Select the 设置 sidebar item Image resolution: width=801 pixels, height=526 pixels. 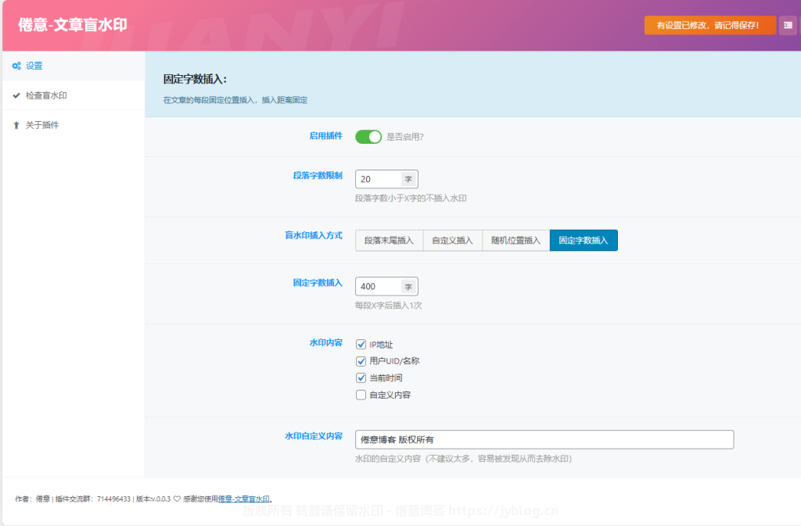click(36, 66)
